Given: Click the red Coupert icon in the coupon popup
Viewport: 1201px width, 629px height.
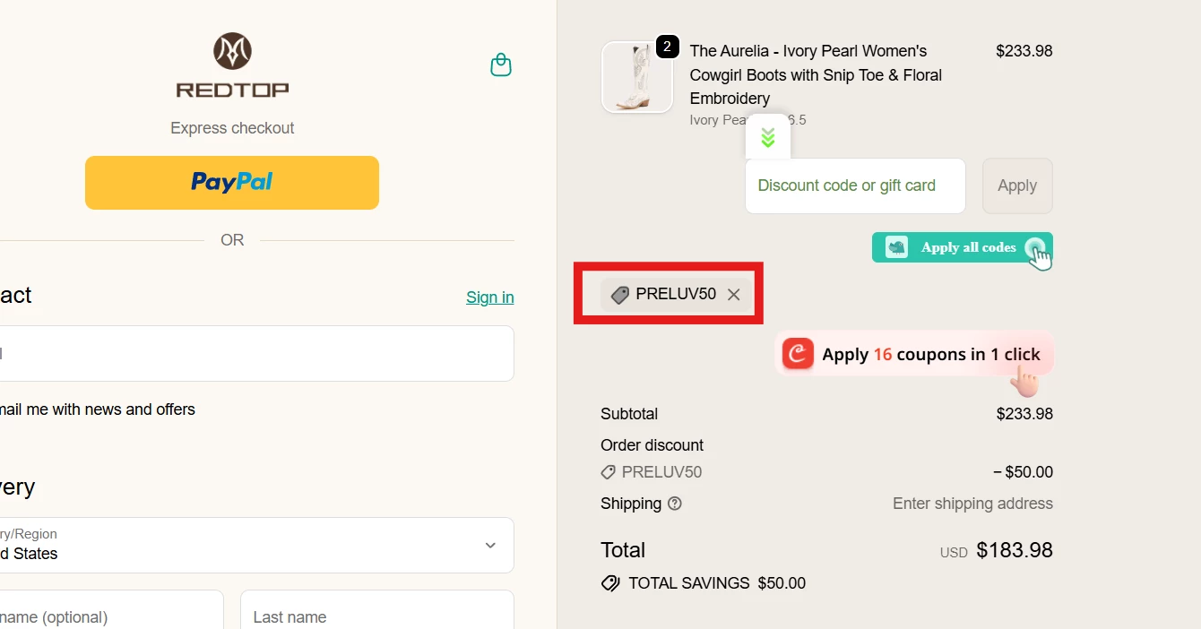Looking at the screenshot, I should tap(798, 354).
